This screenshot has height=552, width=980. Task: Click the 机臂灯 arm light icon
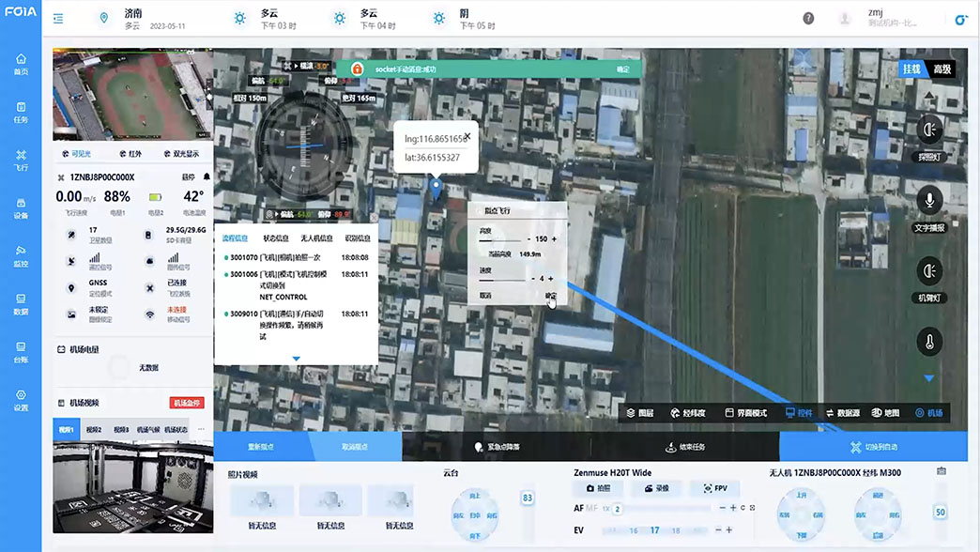[x=928, y=270]
